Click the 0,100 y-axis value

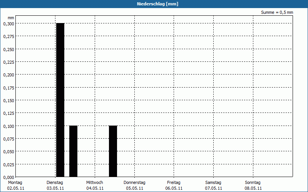[x=8, y=126]
